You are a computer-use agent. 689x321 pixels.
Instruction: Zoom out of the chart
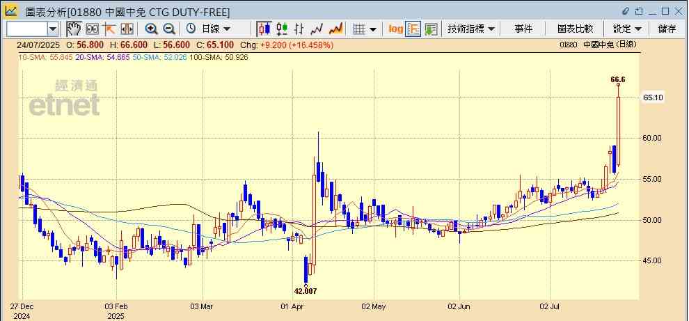(x=169, y=29)
